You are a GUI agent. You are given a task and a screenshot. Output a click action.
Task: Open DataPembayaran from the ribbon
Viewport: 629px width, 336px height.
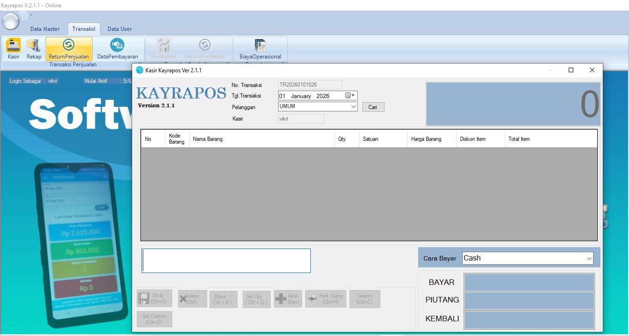tap(117, 45)
